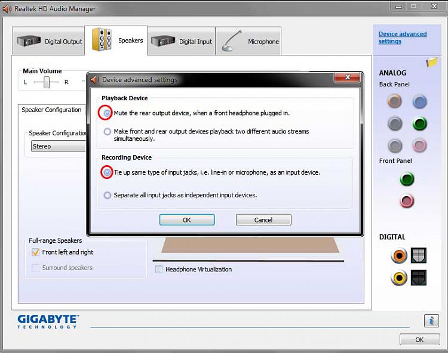
Task: Enable Headphone Virtualization checkbox
Action: (158, 270)
